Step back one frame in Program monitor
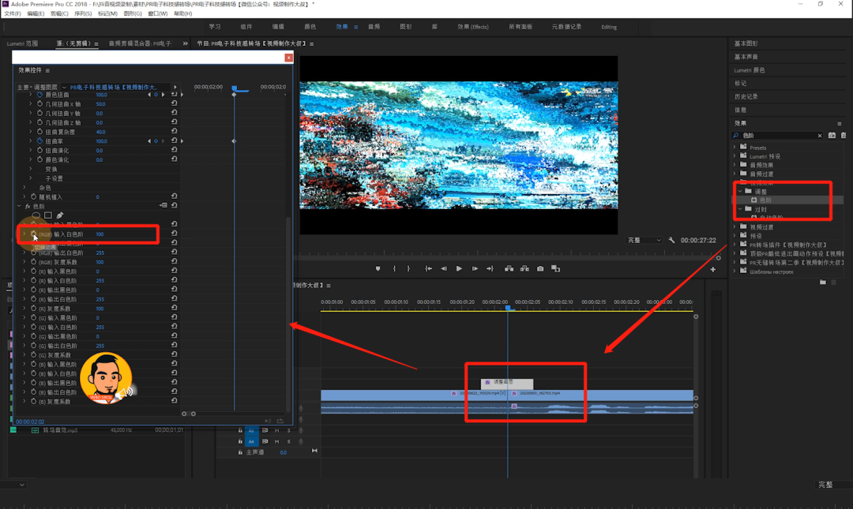853x509 pixels. 444,268
